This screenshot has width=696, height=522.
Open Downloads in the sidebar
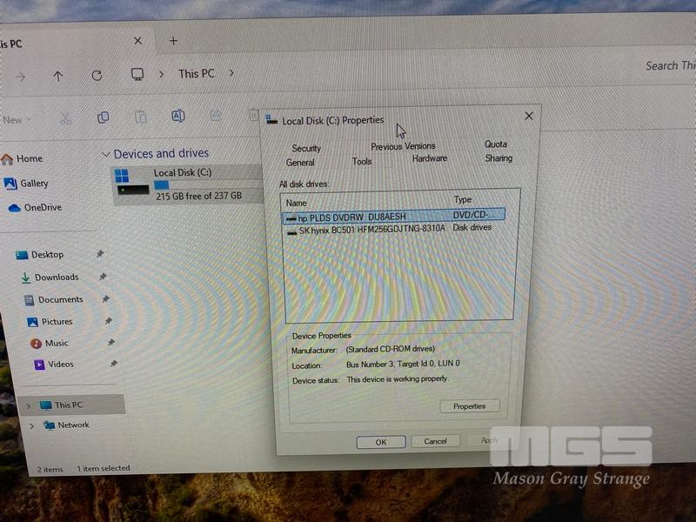click(x=57, y=278)
